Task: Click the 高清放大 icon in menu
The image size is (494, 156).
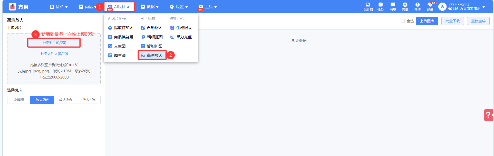Action: click(143, 55)
